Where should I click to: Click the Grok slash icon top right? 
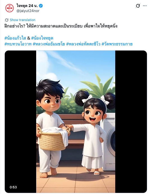click(x=138, y=6)
